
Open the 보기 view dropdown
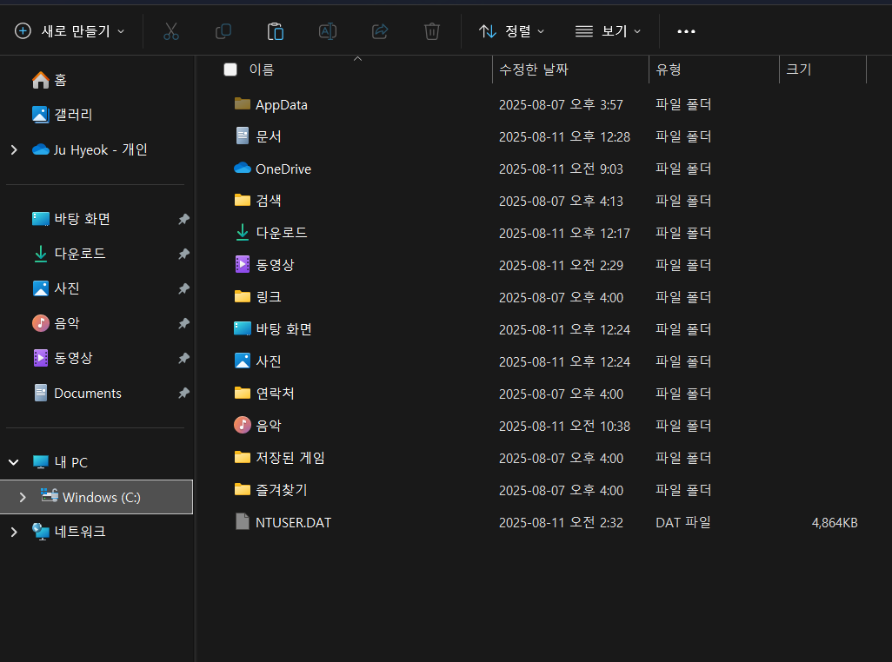click(x=608, y=31)
